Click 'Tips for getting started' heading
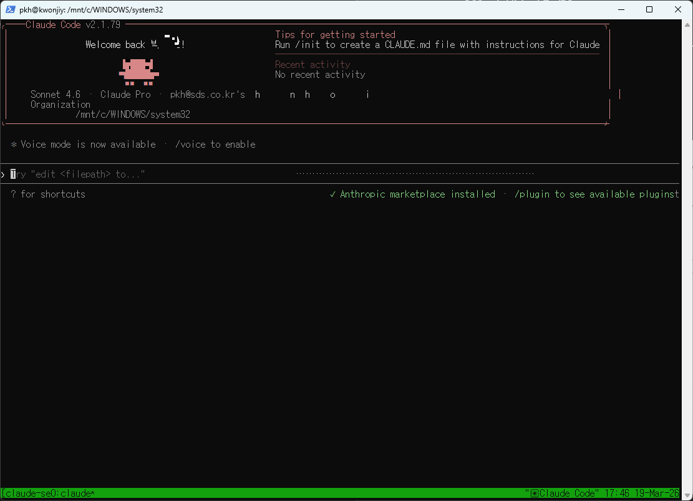The width and height of the screenshot is (693, 501). pos(335,34)
